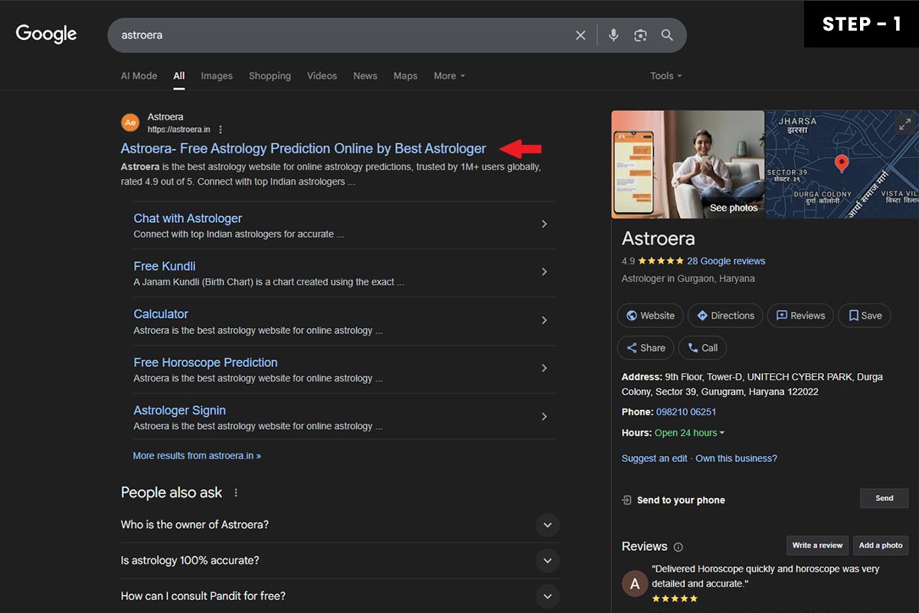This screenshot has height=613, width=919.
Task: Expand "Who is the owner of Astroera?"
Action: coord(340,525)
